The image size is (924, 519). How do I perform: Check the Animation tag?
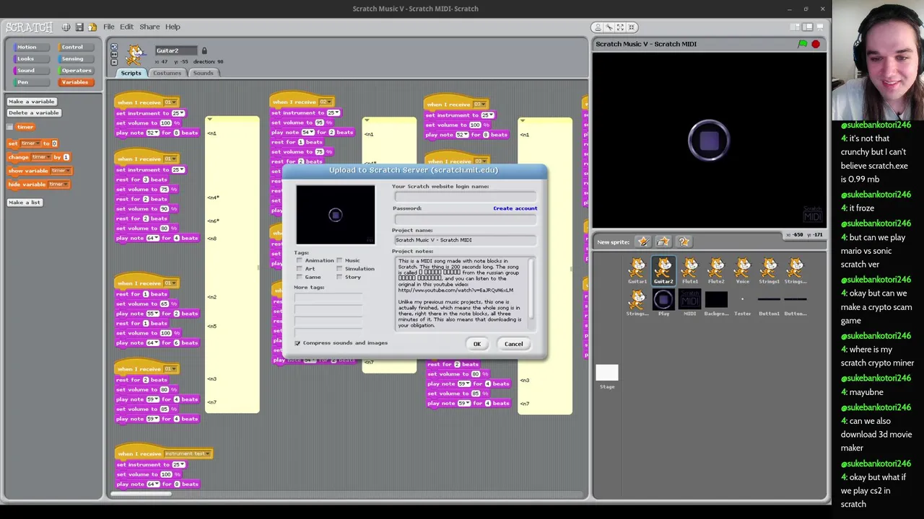click(x=300, y=260)
